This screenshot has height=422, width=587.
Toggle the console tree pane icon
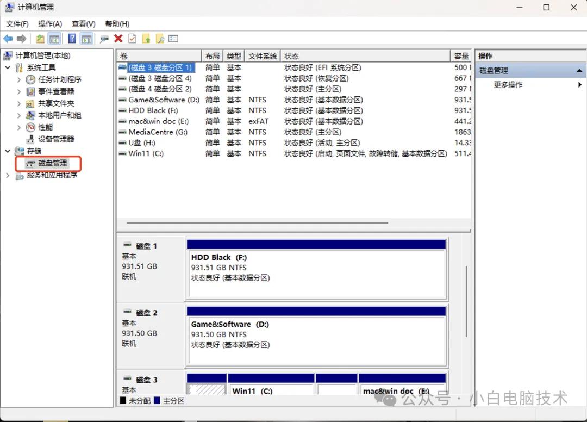pyautogui.click(x=54, y=38)
